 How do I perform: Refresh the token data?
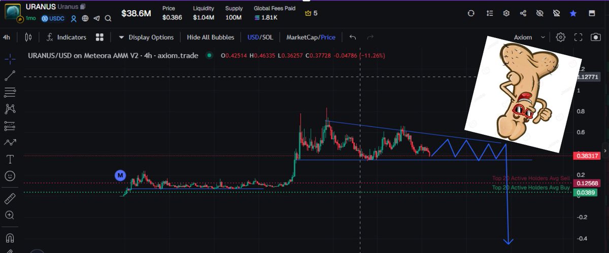pyautogui.click(x=471, y=13)
